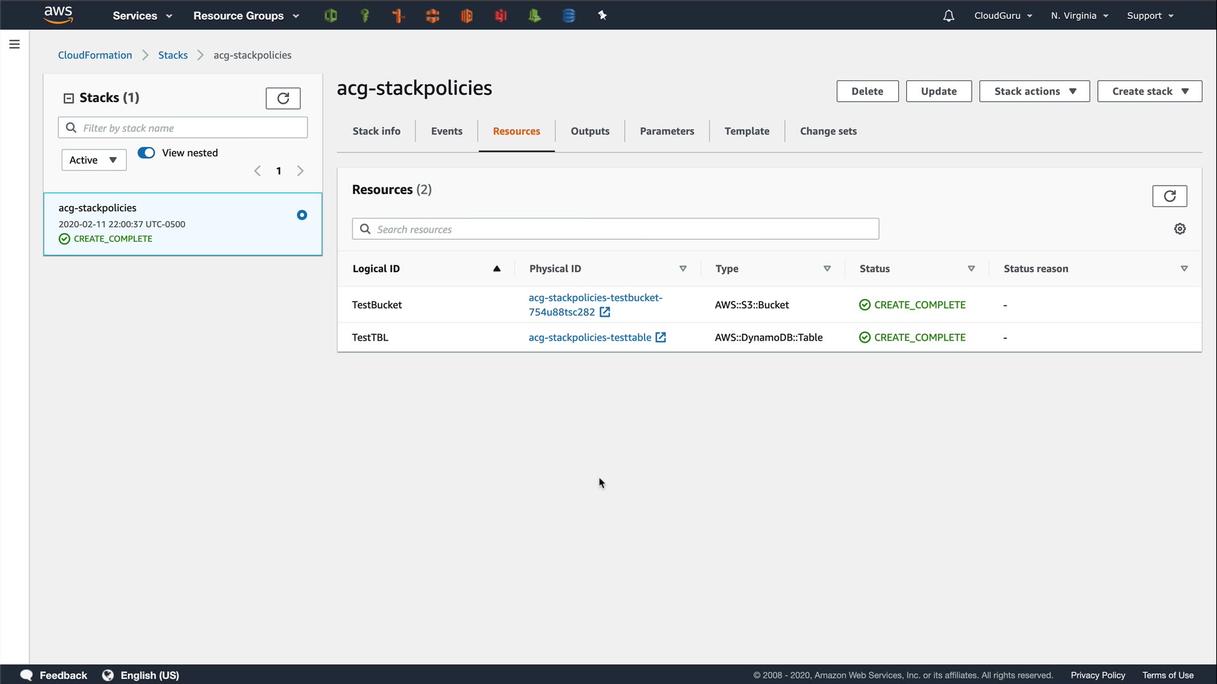Open the hamburger navigation menu
Screen dimensions: 1217x684
click(14, 44)
